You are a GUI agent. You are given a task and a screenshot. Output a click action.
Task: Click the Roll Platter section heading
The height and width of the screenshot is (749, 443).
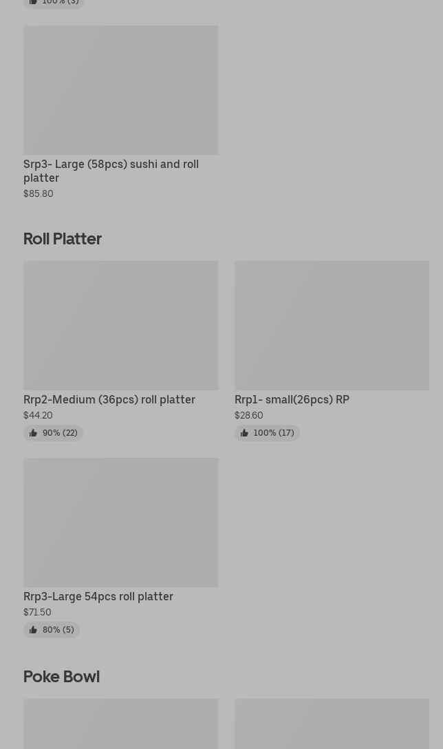pyautogui.click(x=63, y=238)
